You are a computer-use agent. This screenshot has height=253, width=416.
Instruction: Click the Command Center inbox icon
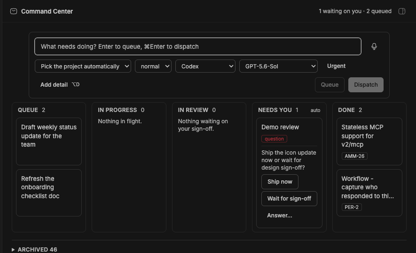coord(14,11)
